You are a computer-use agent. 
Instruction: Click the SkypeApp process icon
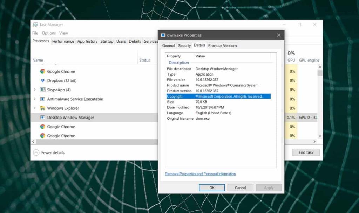[43, 90]
